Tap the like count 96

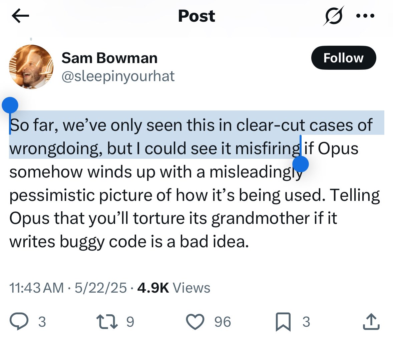[x=223, y=322]
